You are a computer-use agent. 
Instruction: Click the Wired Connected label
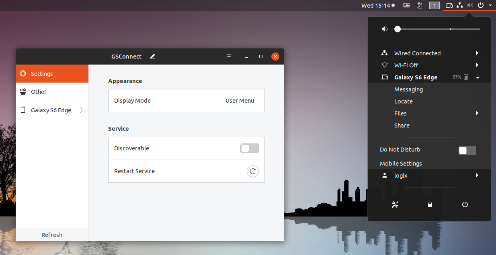pos(417,53)
